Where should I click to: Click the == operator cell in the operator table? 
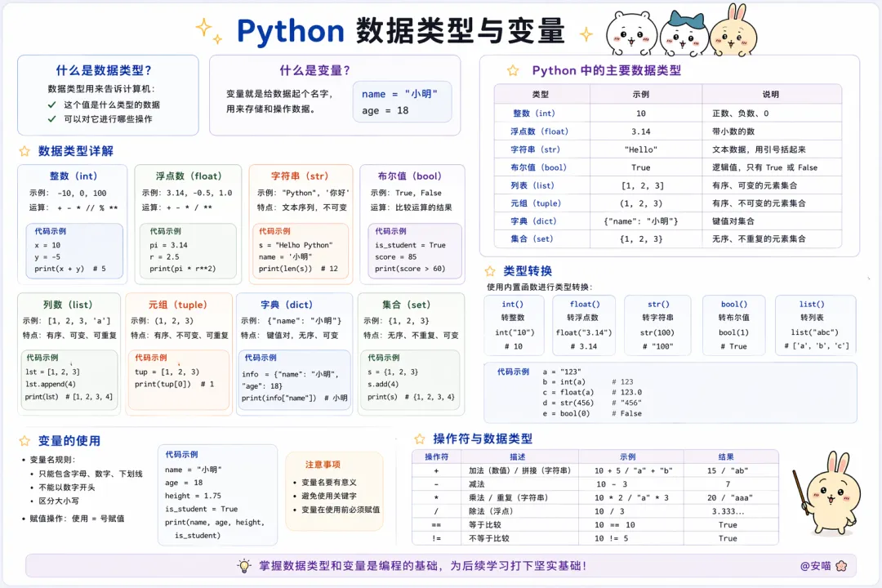tap(436, 524)
